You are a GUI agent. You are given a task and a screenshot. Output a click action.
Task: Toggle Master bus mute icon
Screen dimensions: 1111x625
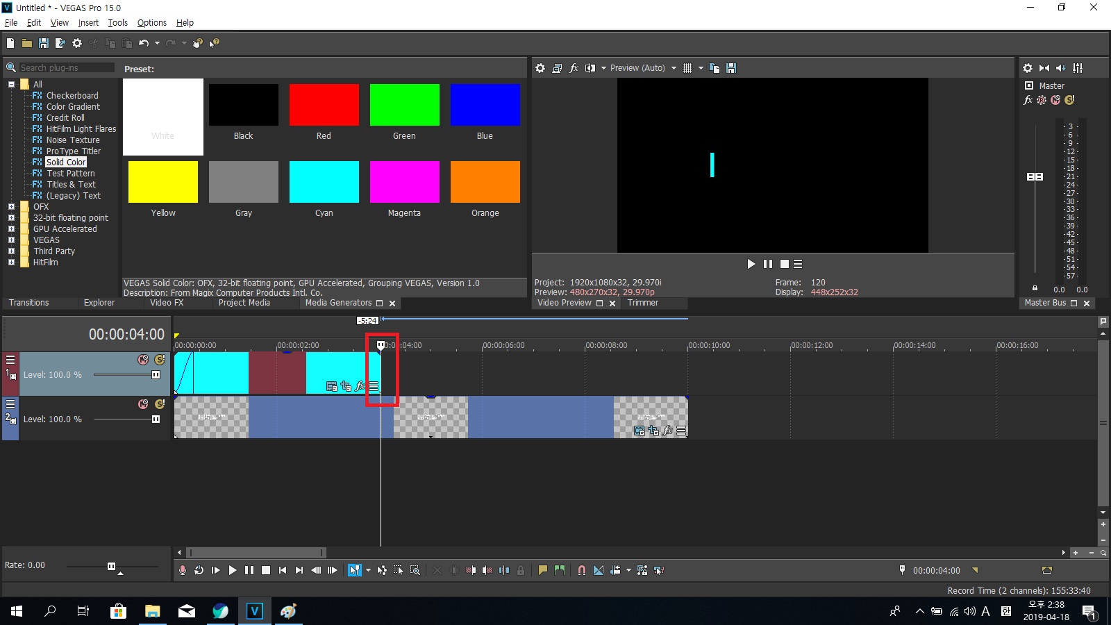(1055, 100)
